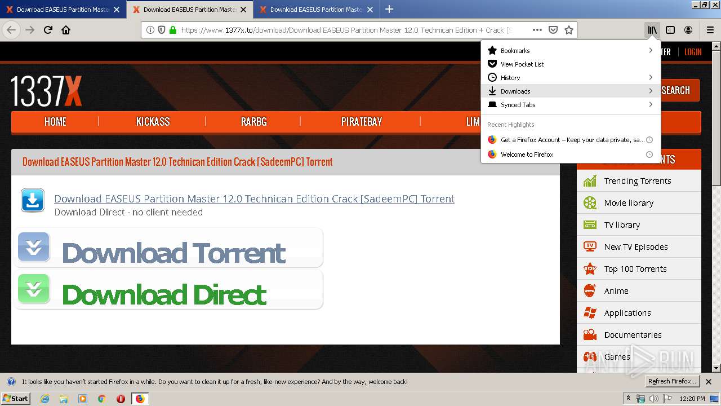Bookmark this page with the star
721x406 pixels.
point(569,30)
